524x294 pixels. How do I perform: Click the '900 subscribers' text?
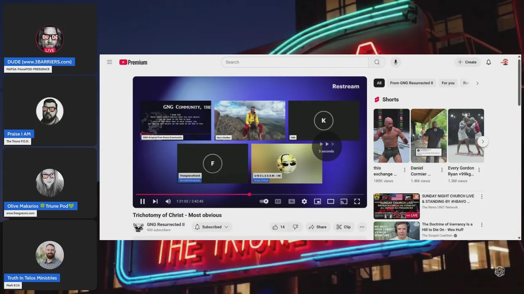coord(159,230)
